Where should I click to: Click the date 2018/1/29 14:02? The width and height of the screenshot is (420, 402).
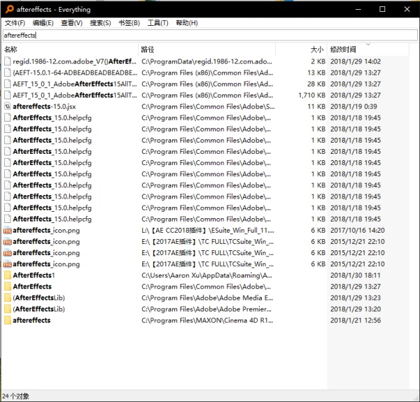pyautogui.click(x=356, y=62)
